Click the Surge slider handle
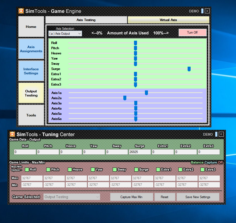236x223 pixels. (x=189, y=69)
